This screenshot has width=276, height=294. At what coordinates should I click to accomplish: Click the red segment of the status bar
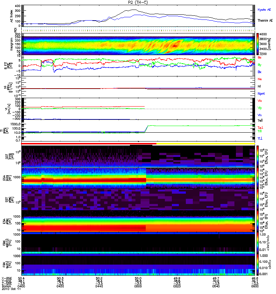tap(89, 144)
